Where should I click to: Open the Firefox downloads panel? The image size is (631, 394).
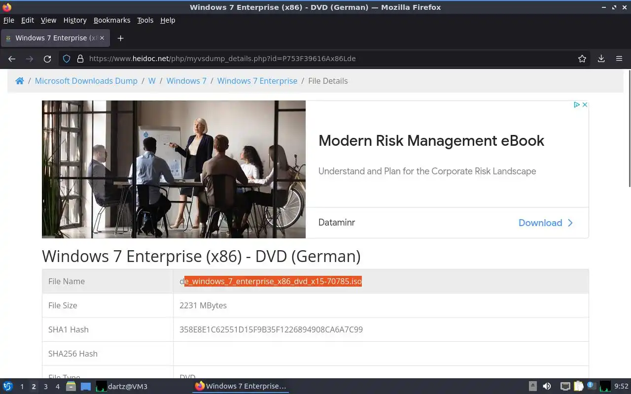pyautogui.click(x=601, y=59)
